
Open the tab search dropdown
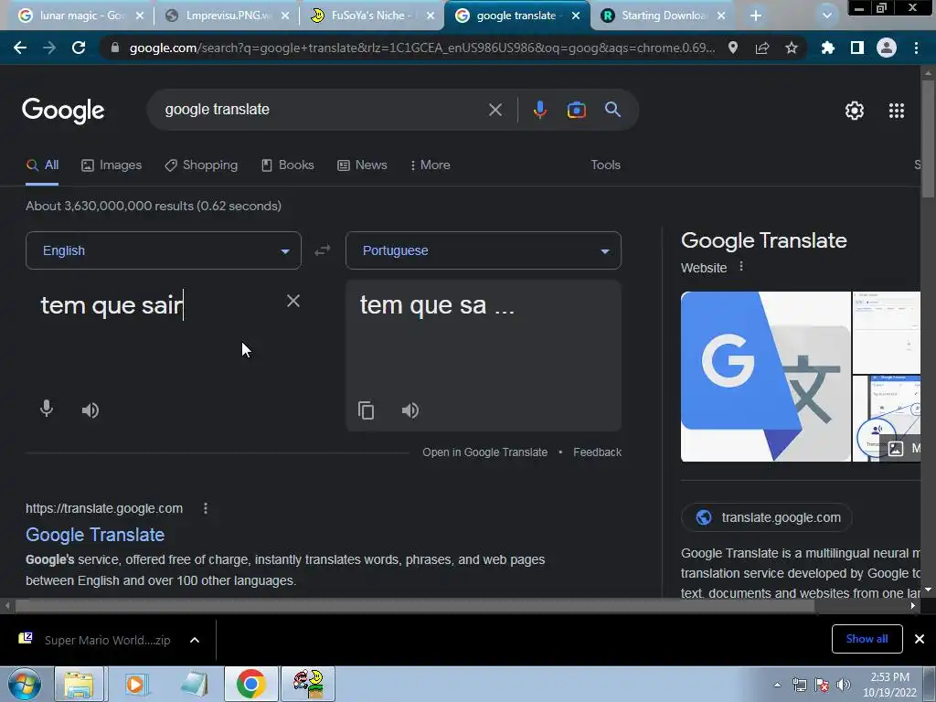click(x=826, y=16)
